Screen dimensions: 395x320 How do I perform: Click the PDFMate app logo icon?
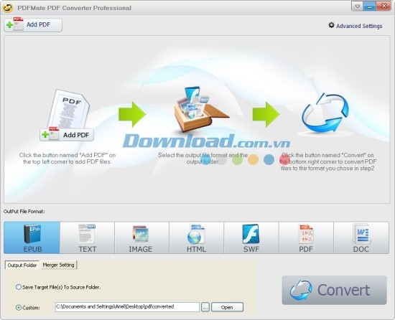point(8,8)
